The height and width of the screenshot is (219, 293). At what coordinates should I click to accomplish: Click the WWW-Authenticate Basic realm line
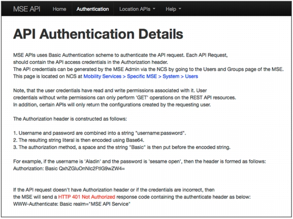pyautogui.click(x=72, y=204)
